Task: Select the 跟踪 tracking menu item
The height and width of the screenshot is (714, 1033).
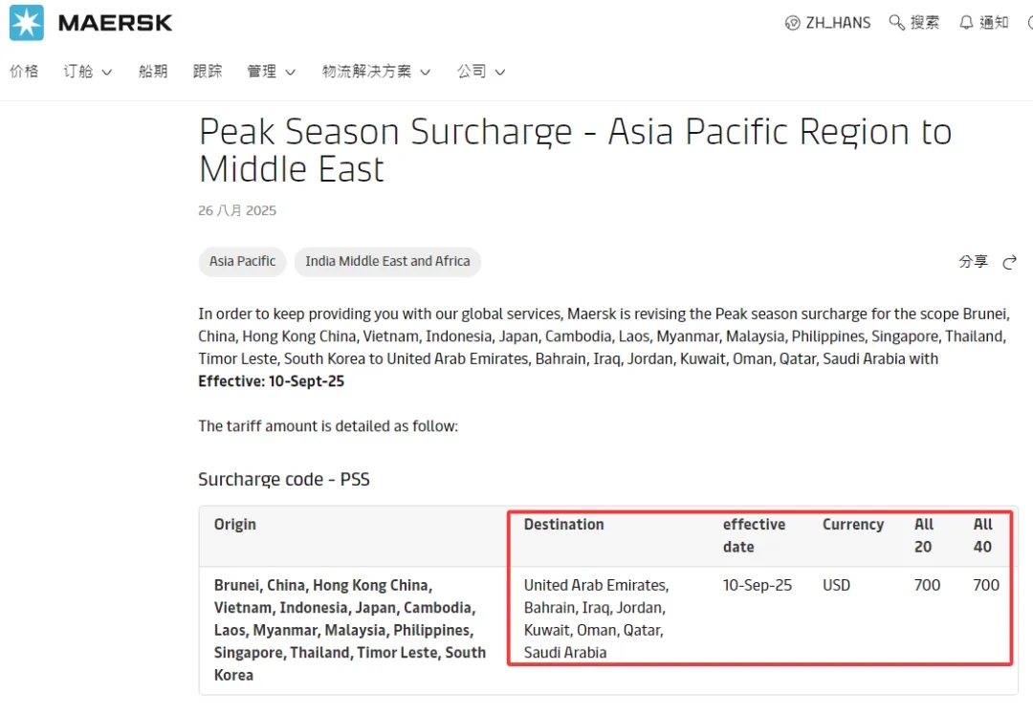Action: (208, 71)
